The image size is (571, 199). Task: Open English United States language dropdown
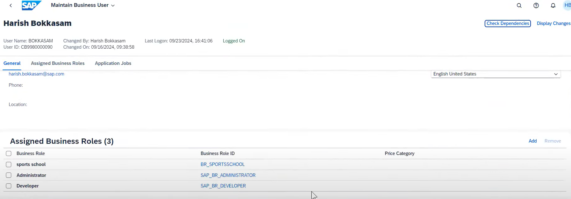pos(496,74)
